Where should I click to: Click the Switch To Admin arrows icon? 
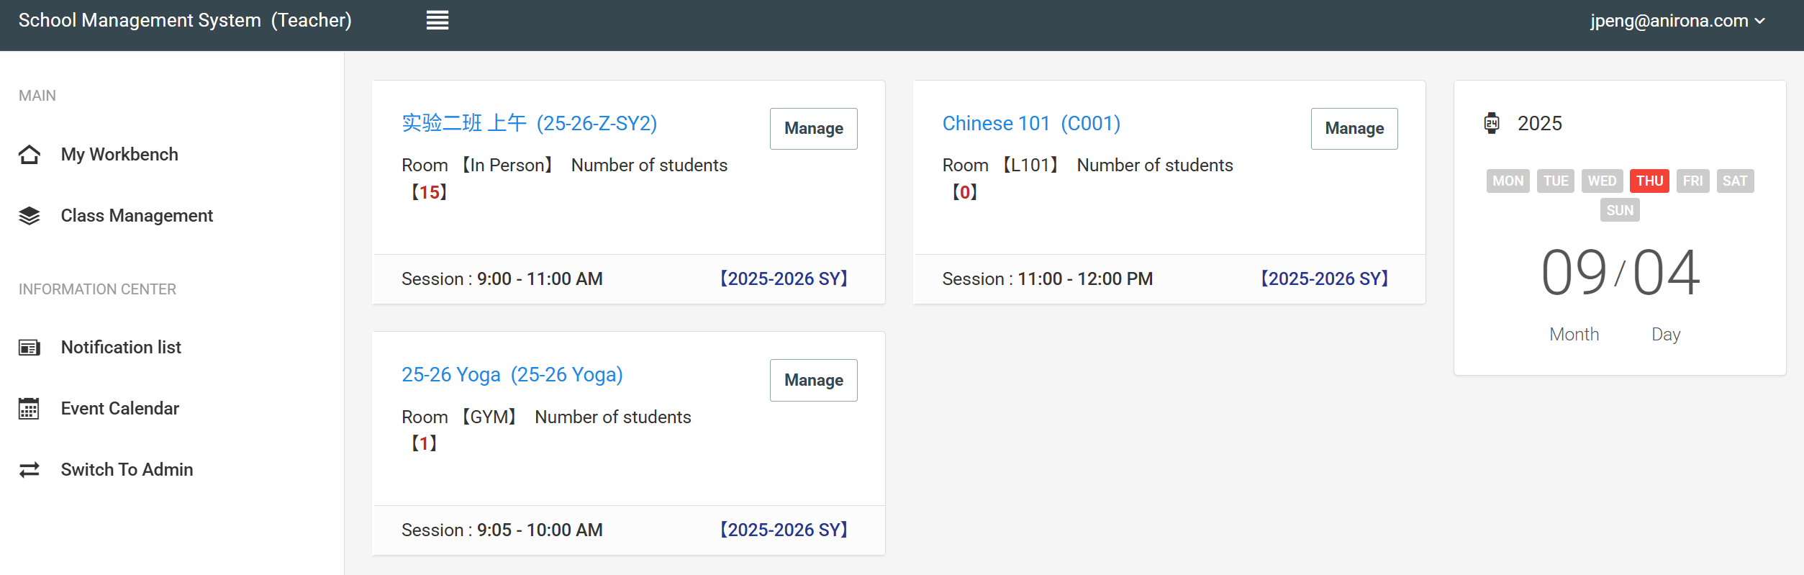point(30,470)
